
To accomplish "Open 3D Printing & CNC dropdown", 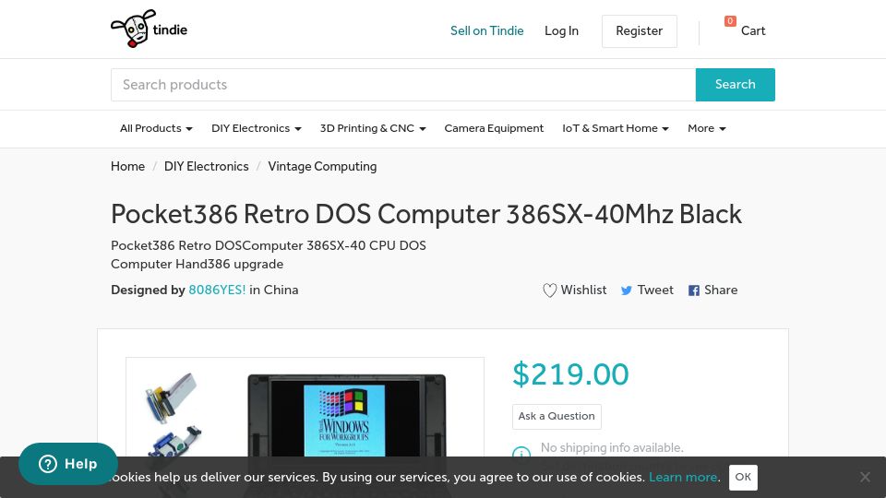I will pyautogui.click(x=372, y=128).
